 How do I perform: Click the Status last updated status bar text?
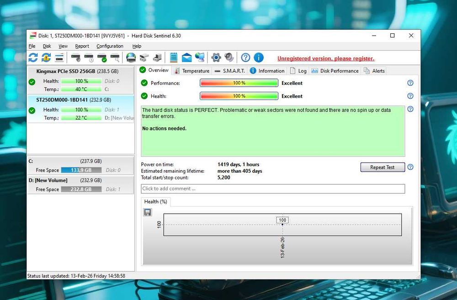(76, 276)
